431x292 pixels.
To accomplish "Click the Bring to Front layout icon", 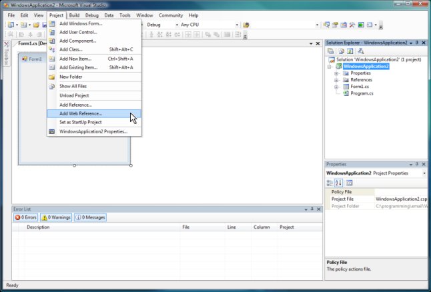I will click(207, 35).
